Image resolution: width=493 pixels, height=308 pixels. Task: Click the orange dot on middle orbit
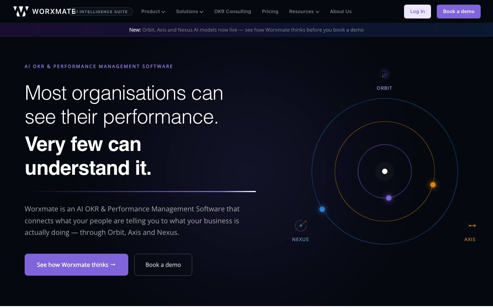[433, 185]
